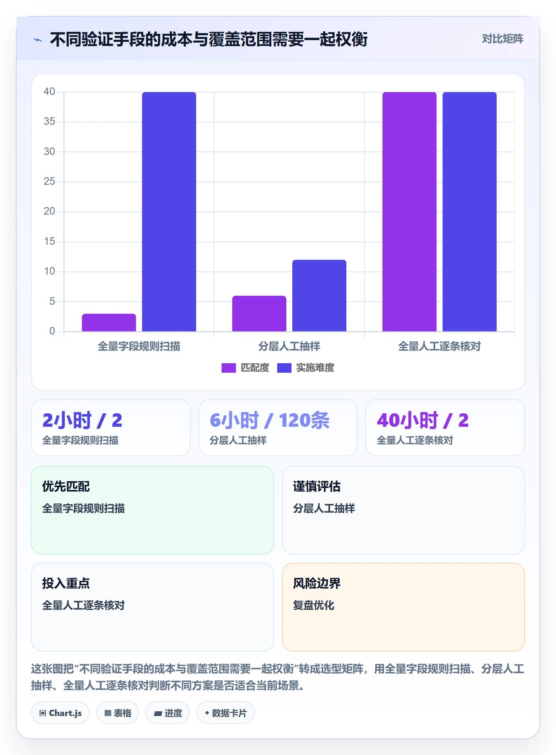
Task: Click the description paragraph below the matrix
Action: [x=278, y=677]
